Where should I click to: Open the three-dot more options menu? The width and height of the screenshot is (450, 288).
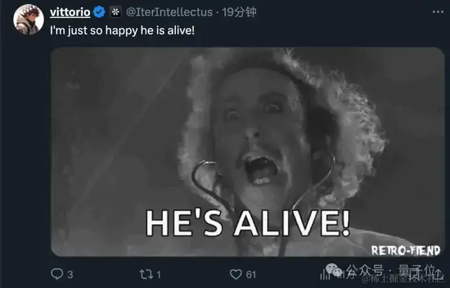tap(438, 12)
